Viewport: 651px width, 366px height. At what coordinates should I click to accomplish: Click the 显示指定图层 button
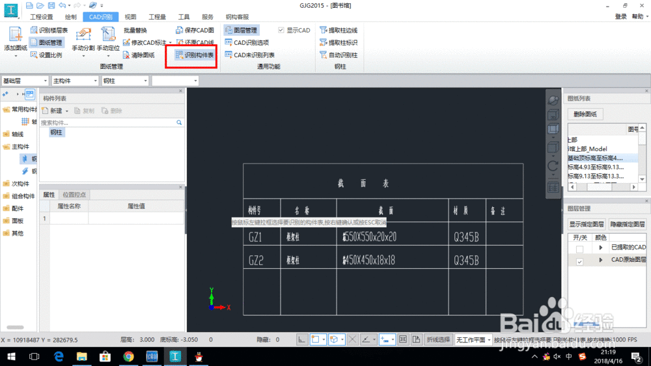tap(587, 224)
